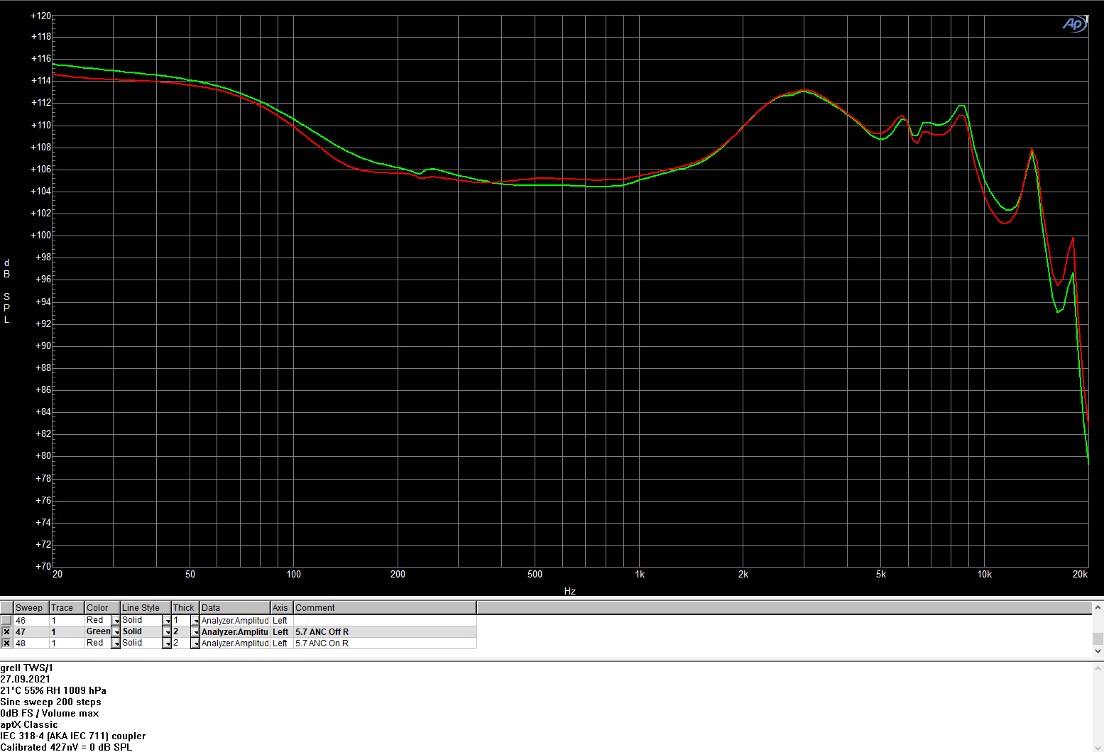Click the '27.09.2021' date line
Image resolution: width=1104 pixels, height=752 pixels.
26,679
